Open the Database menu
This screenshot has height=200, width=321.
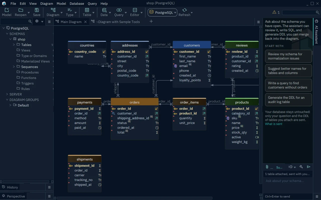tap(77, 3)
